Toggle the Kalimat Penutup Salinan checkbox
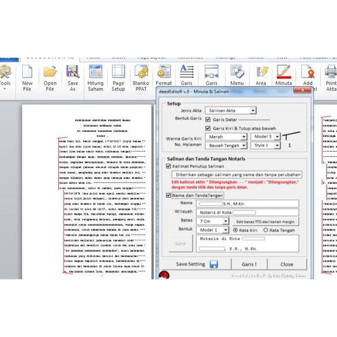 click(169, 166)
